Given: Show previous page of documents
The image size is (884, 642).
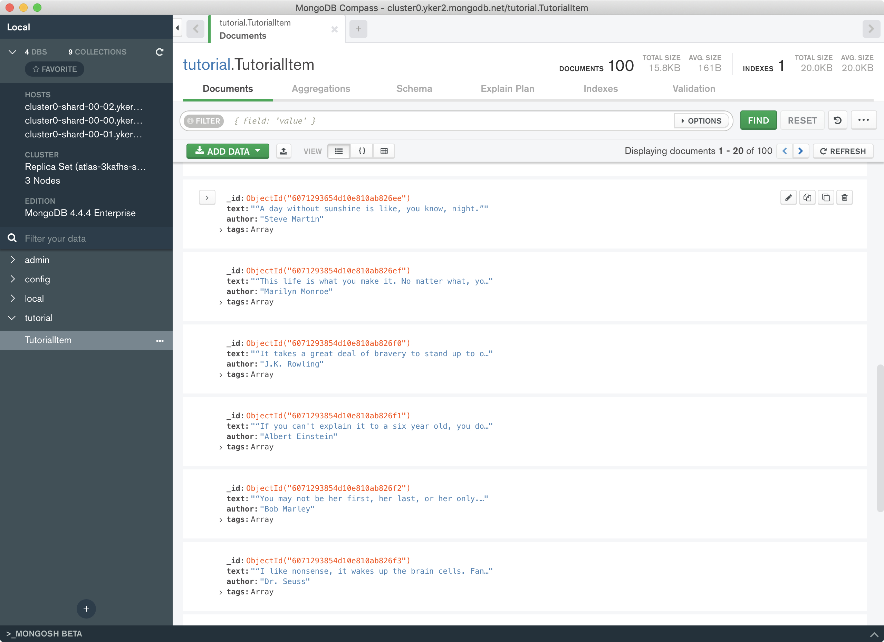Looking at the screenshot, I should [x=785, y=151].
